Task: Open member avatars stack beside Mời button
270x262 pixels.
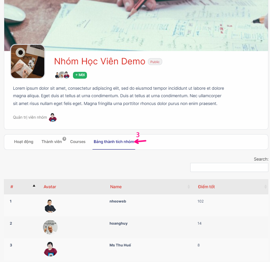Action: tap(62, 75)
